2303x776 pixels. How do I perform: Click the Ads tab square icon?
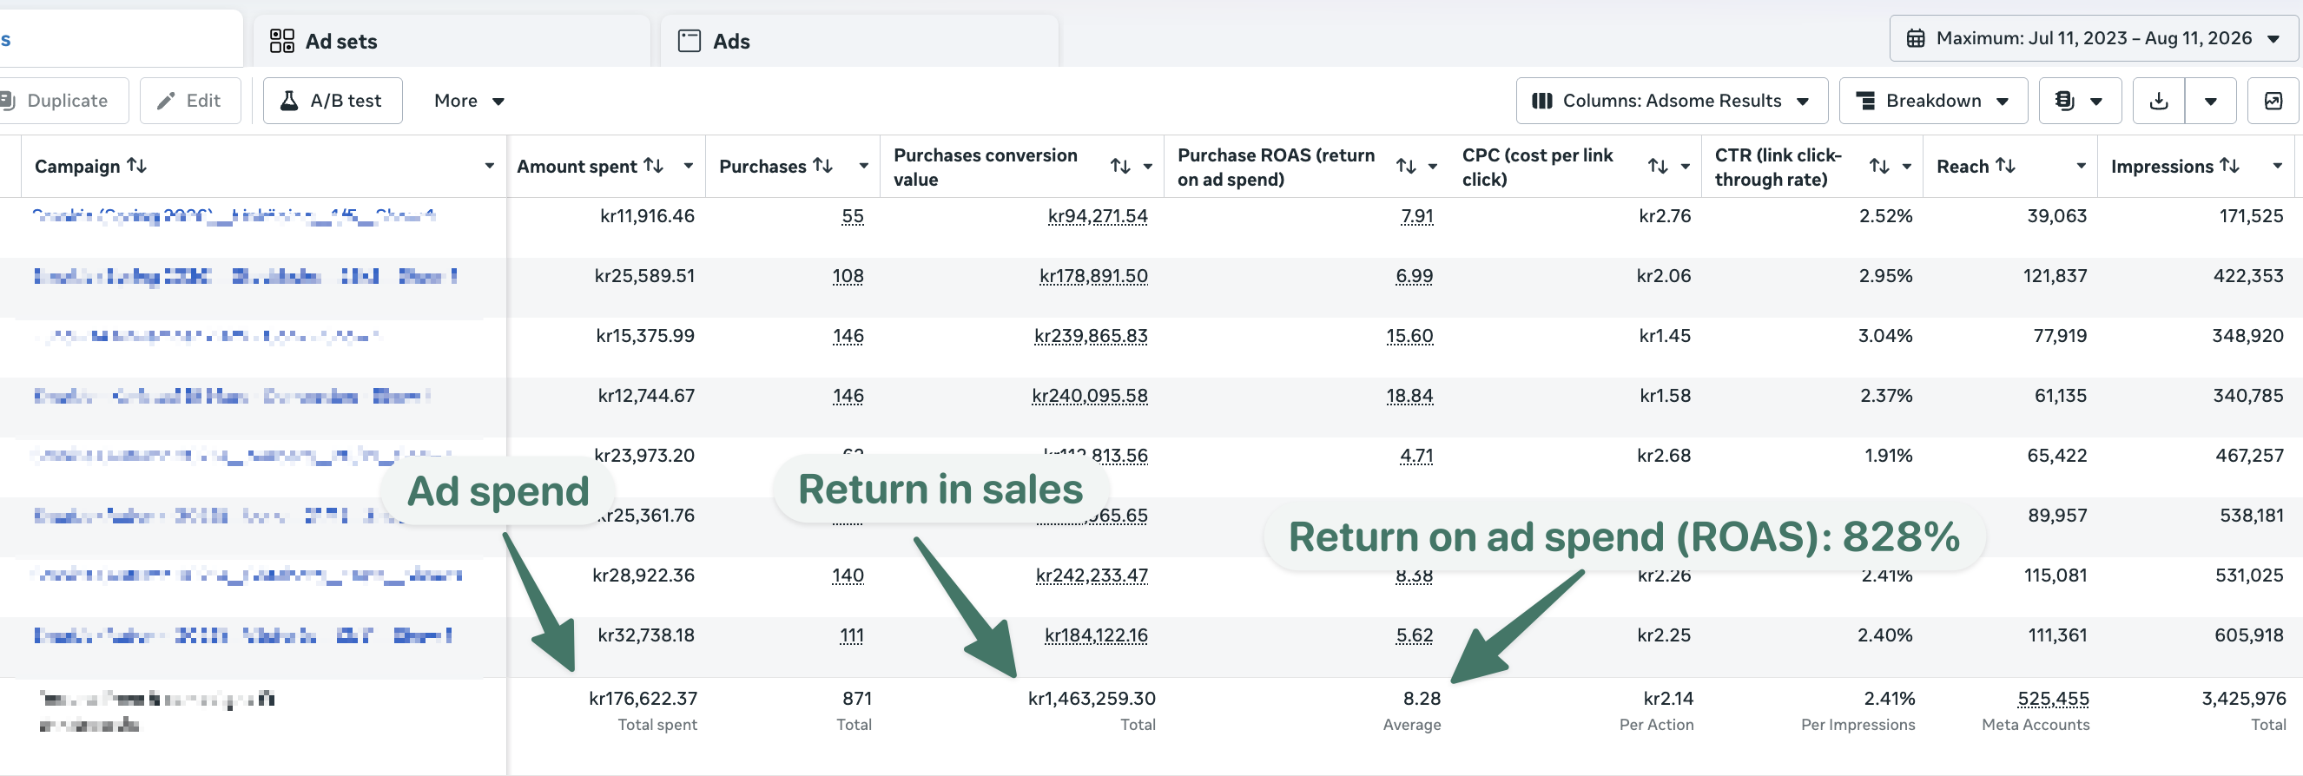690,41
